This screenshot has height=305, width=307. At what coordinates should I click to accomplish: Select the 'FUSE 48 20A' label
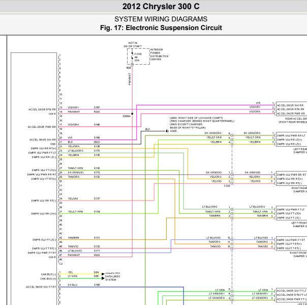(138, 57)
